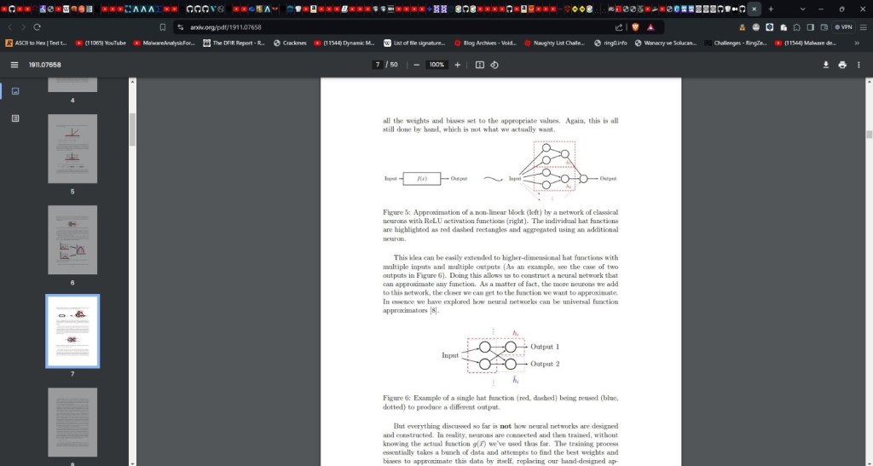873x466 pixels.
Task: Select the page 6 thumbnail
Action: pyautogui.click(x=72, y=239)
